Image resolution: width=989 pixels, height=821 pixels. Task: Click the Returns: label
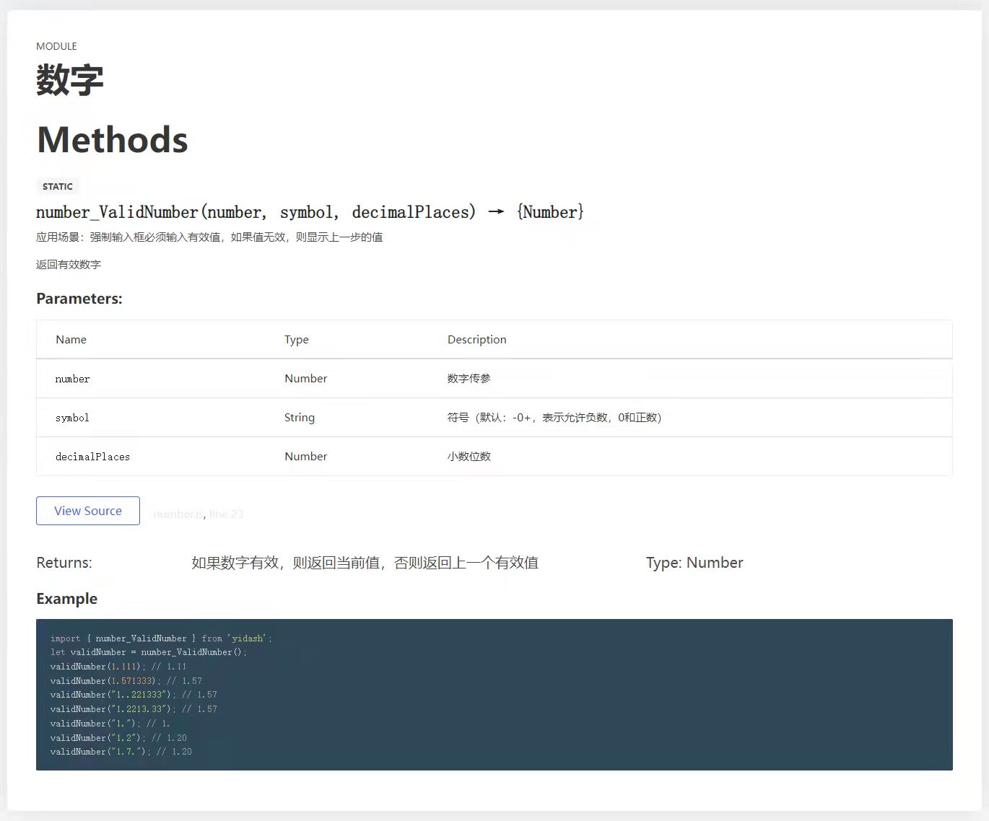[x=64, y=563]
